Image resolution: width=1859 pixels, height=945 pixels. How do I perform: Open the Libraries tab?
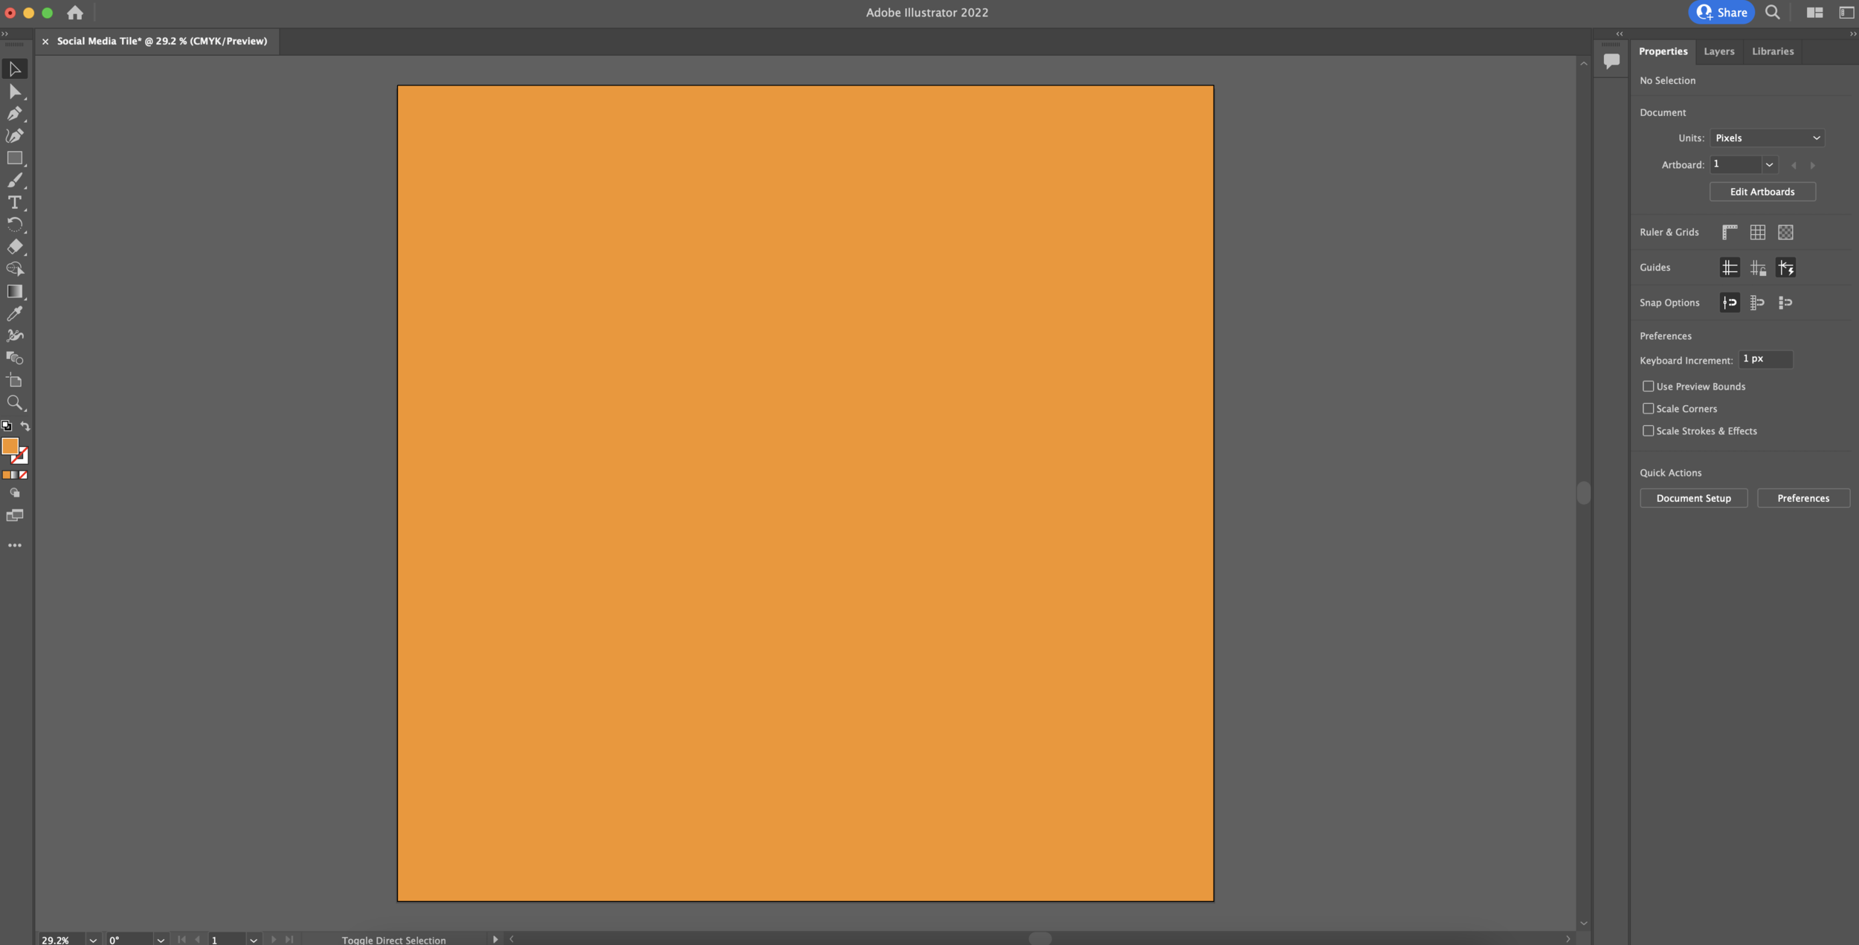1772,51
